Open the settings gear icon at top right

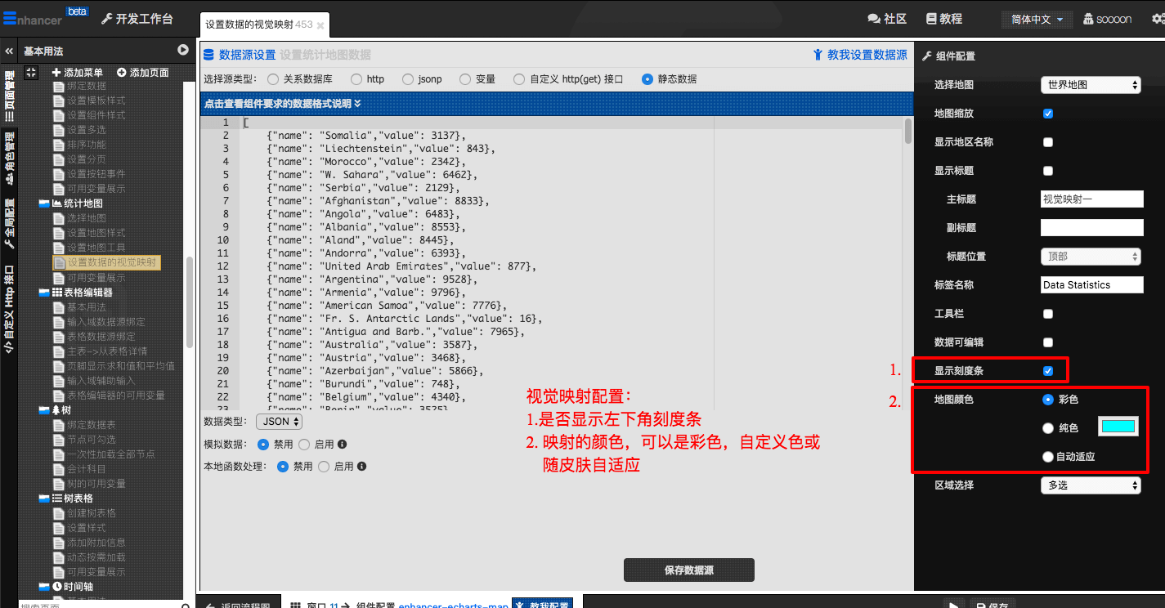[1157, 19]
